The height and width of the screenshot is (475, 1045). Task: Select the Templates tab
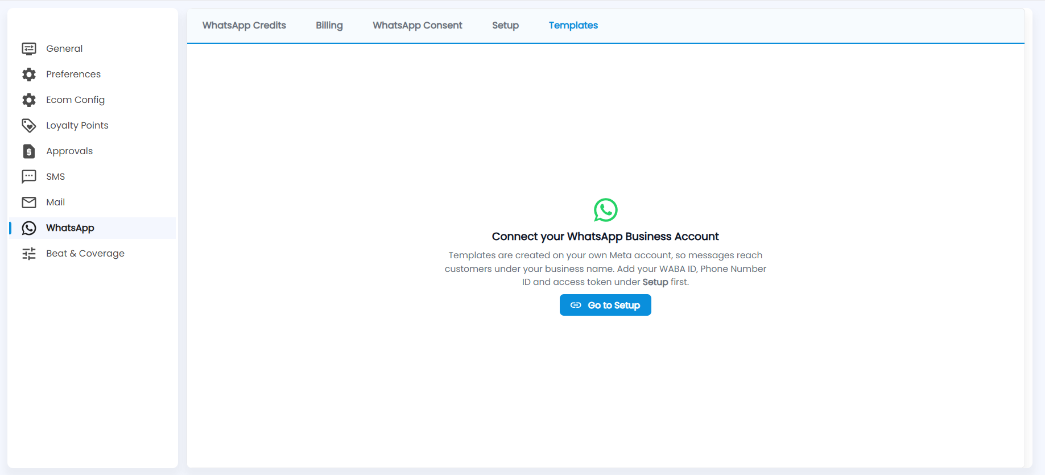[573, 26]
